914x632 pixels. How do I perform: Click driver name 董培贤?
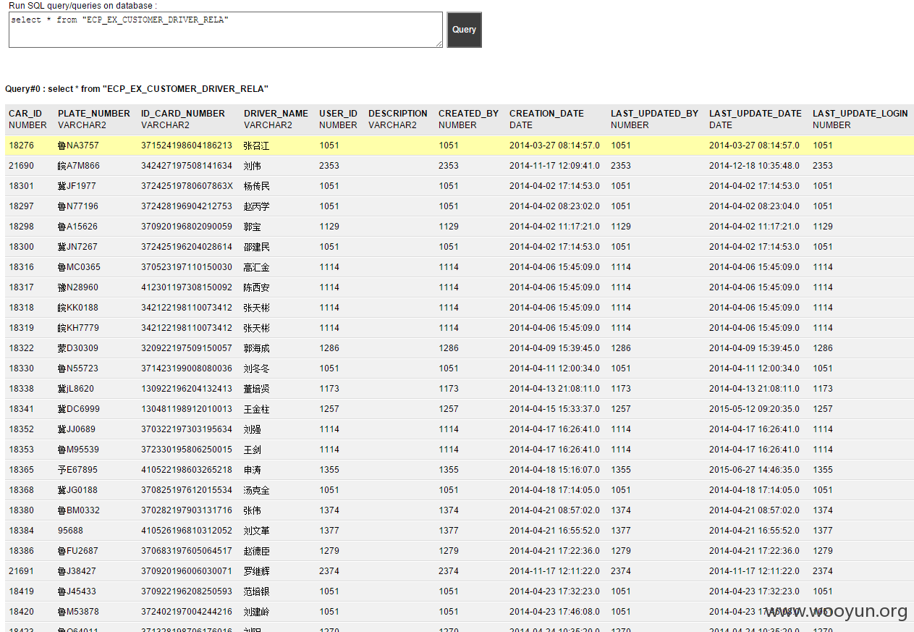tap(257, 389)
